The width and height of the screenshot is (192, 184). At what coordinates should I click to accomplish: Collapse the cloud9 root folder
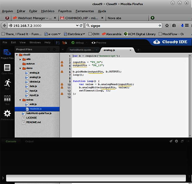(x=17, y=55)
